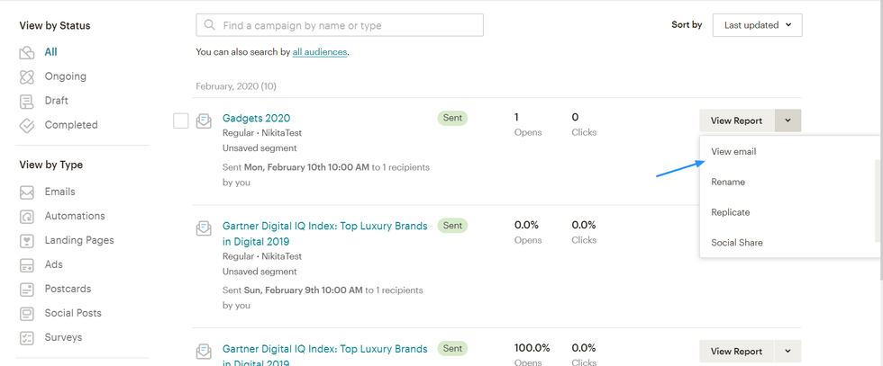Click the Ongoing status icon
Image resolution: width=883 pixels, height=366 pixels.
27,76
